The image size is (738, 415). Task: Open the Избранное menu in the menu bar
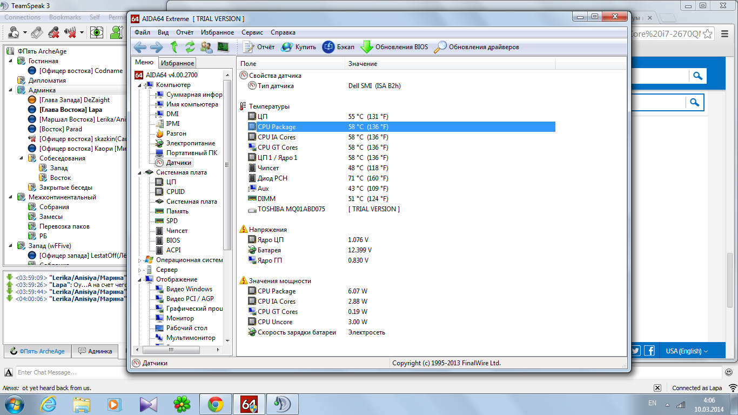pyautogui.click(x=217, y=32)
